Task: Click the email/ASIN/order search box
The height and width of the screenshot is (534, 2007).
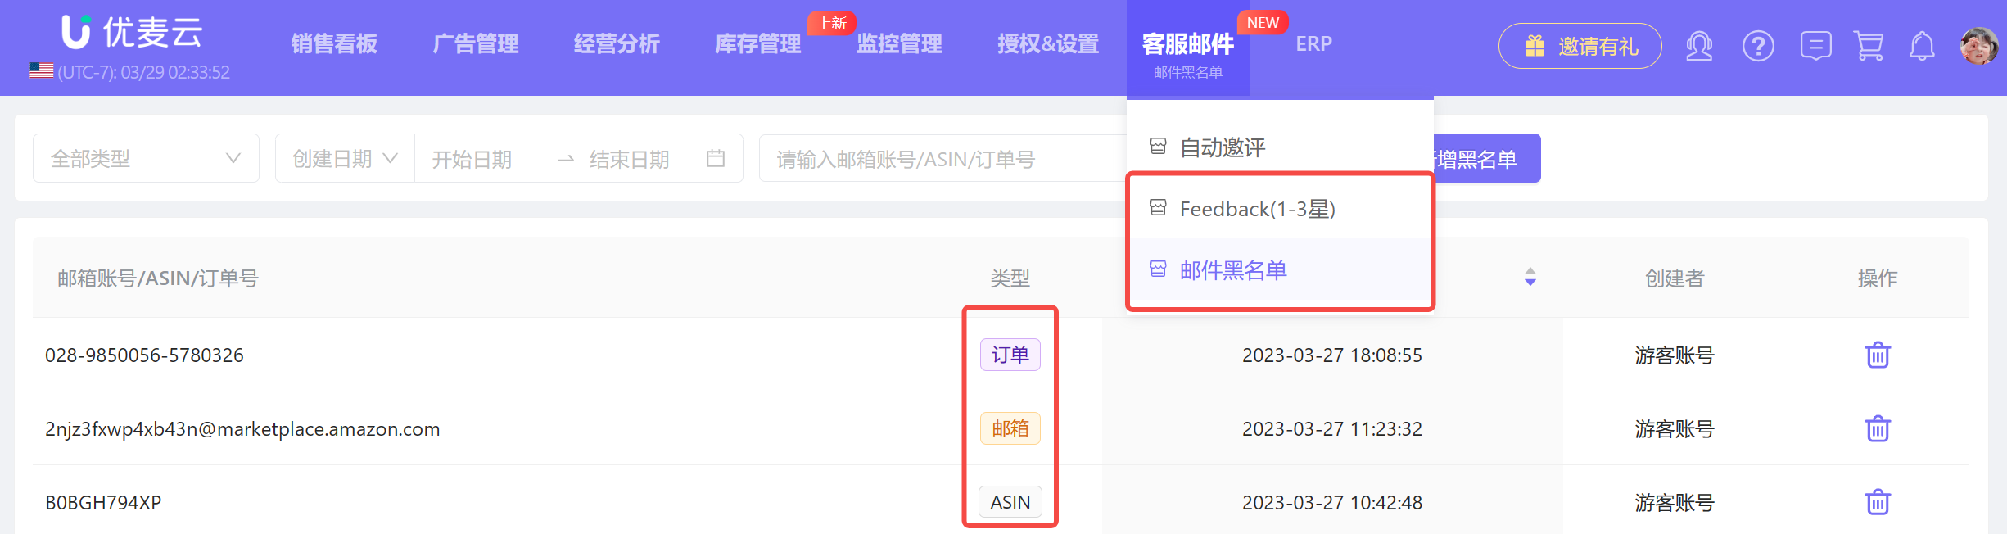Action: coord(942,159)
